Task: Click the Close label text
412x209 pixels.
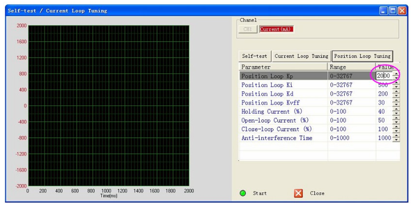Action: point(317,193)
